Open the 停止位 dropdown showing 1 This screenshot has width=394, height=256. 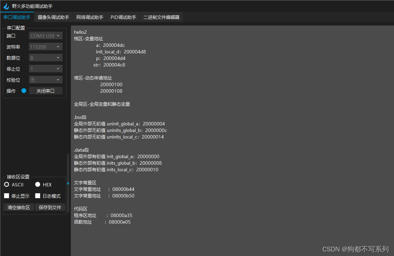click(46, 69)
